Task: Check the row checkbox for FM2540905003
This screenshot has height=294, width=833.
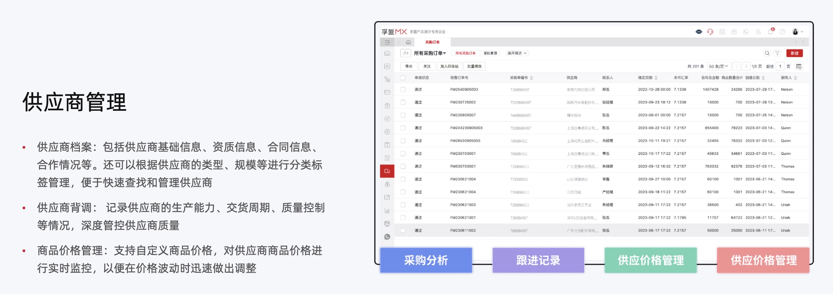Action: point(403,90)
